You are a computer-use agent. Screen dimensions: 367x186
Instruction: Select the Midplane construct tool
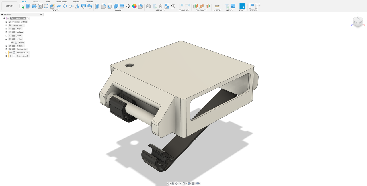tap(208, 6)
